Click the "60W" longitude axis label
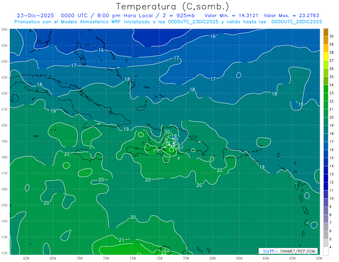The height and width of the screenshot is (262, 339). 319,258
